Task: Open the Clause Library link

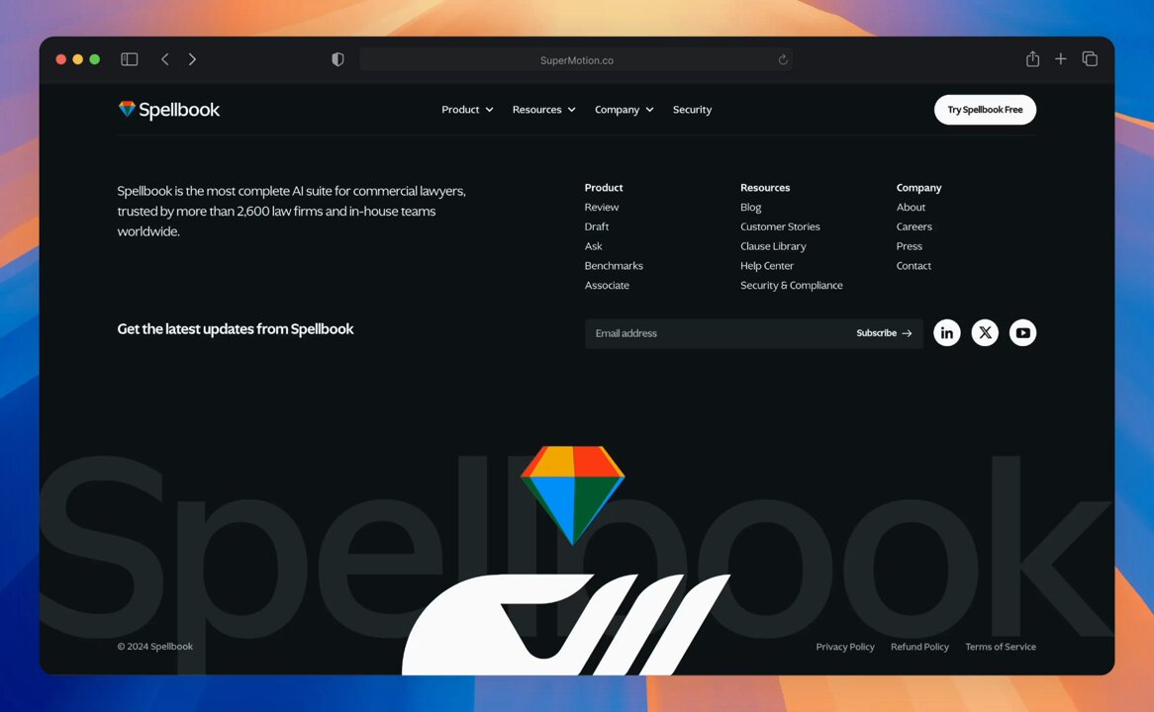Action: click(x=773, y=246)
